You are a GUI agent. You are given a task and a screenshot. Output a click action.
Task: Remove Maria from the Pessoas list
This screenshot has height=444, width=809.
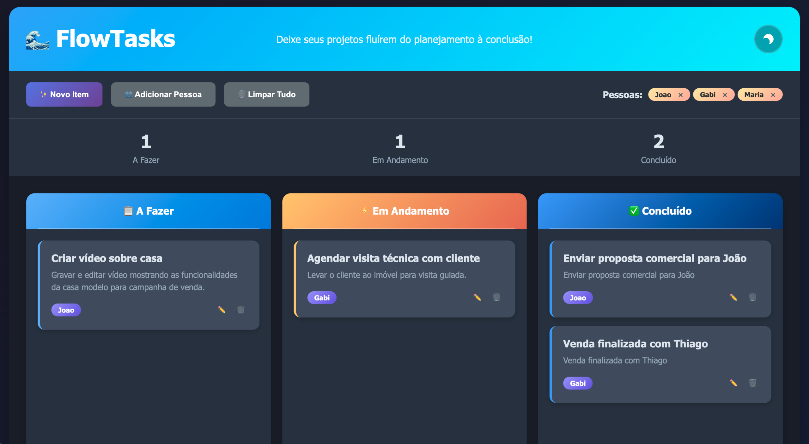pyautogui.click(x=773, y=95)
